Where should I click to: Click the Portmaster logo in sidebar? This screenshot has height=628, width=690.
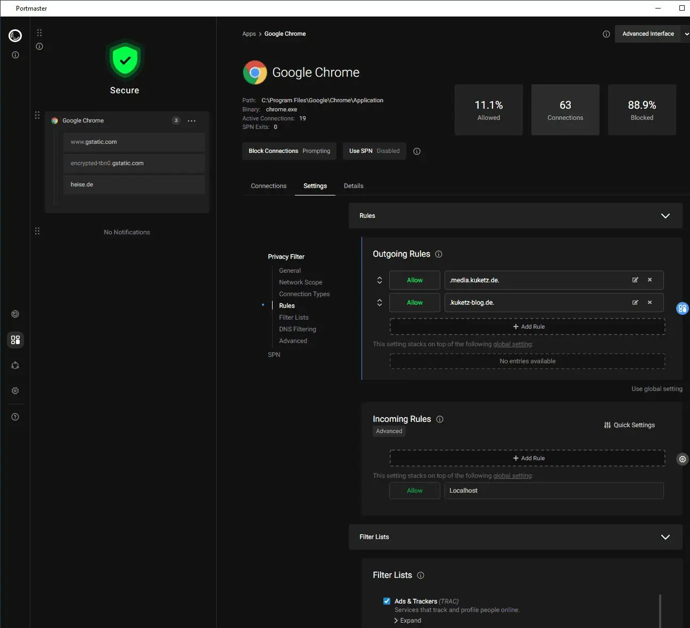coord(15,36)
